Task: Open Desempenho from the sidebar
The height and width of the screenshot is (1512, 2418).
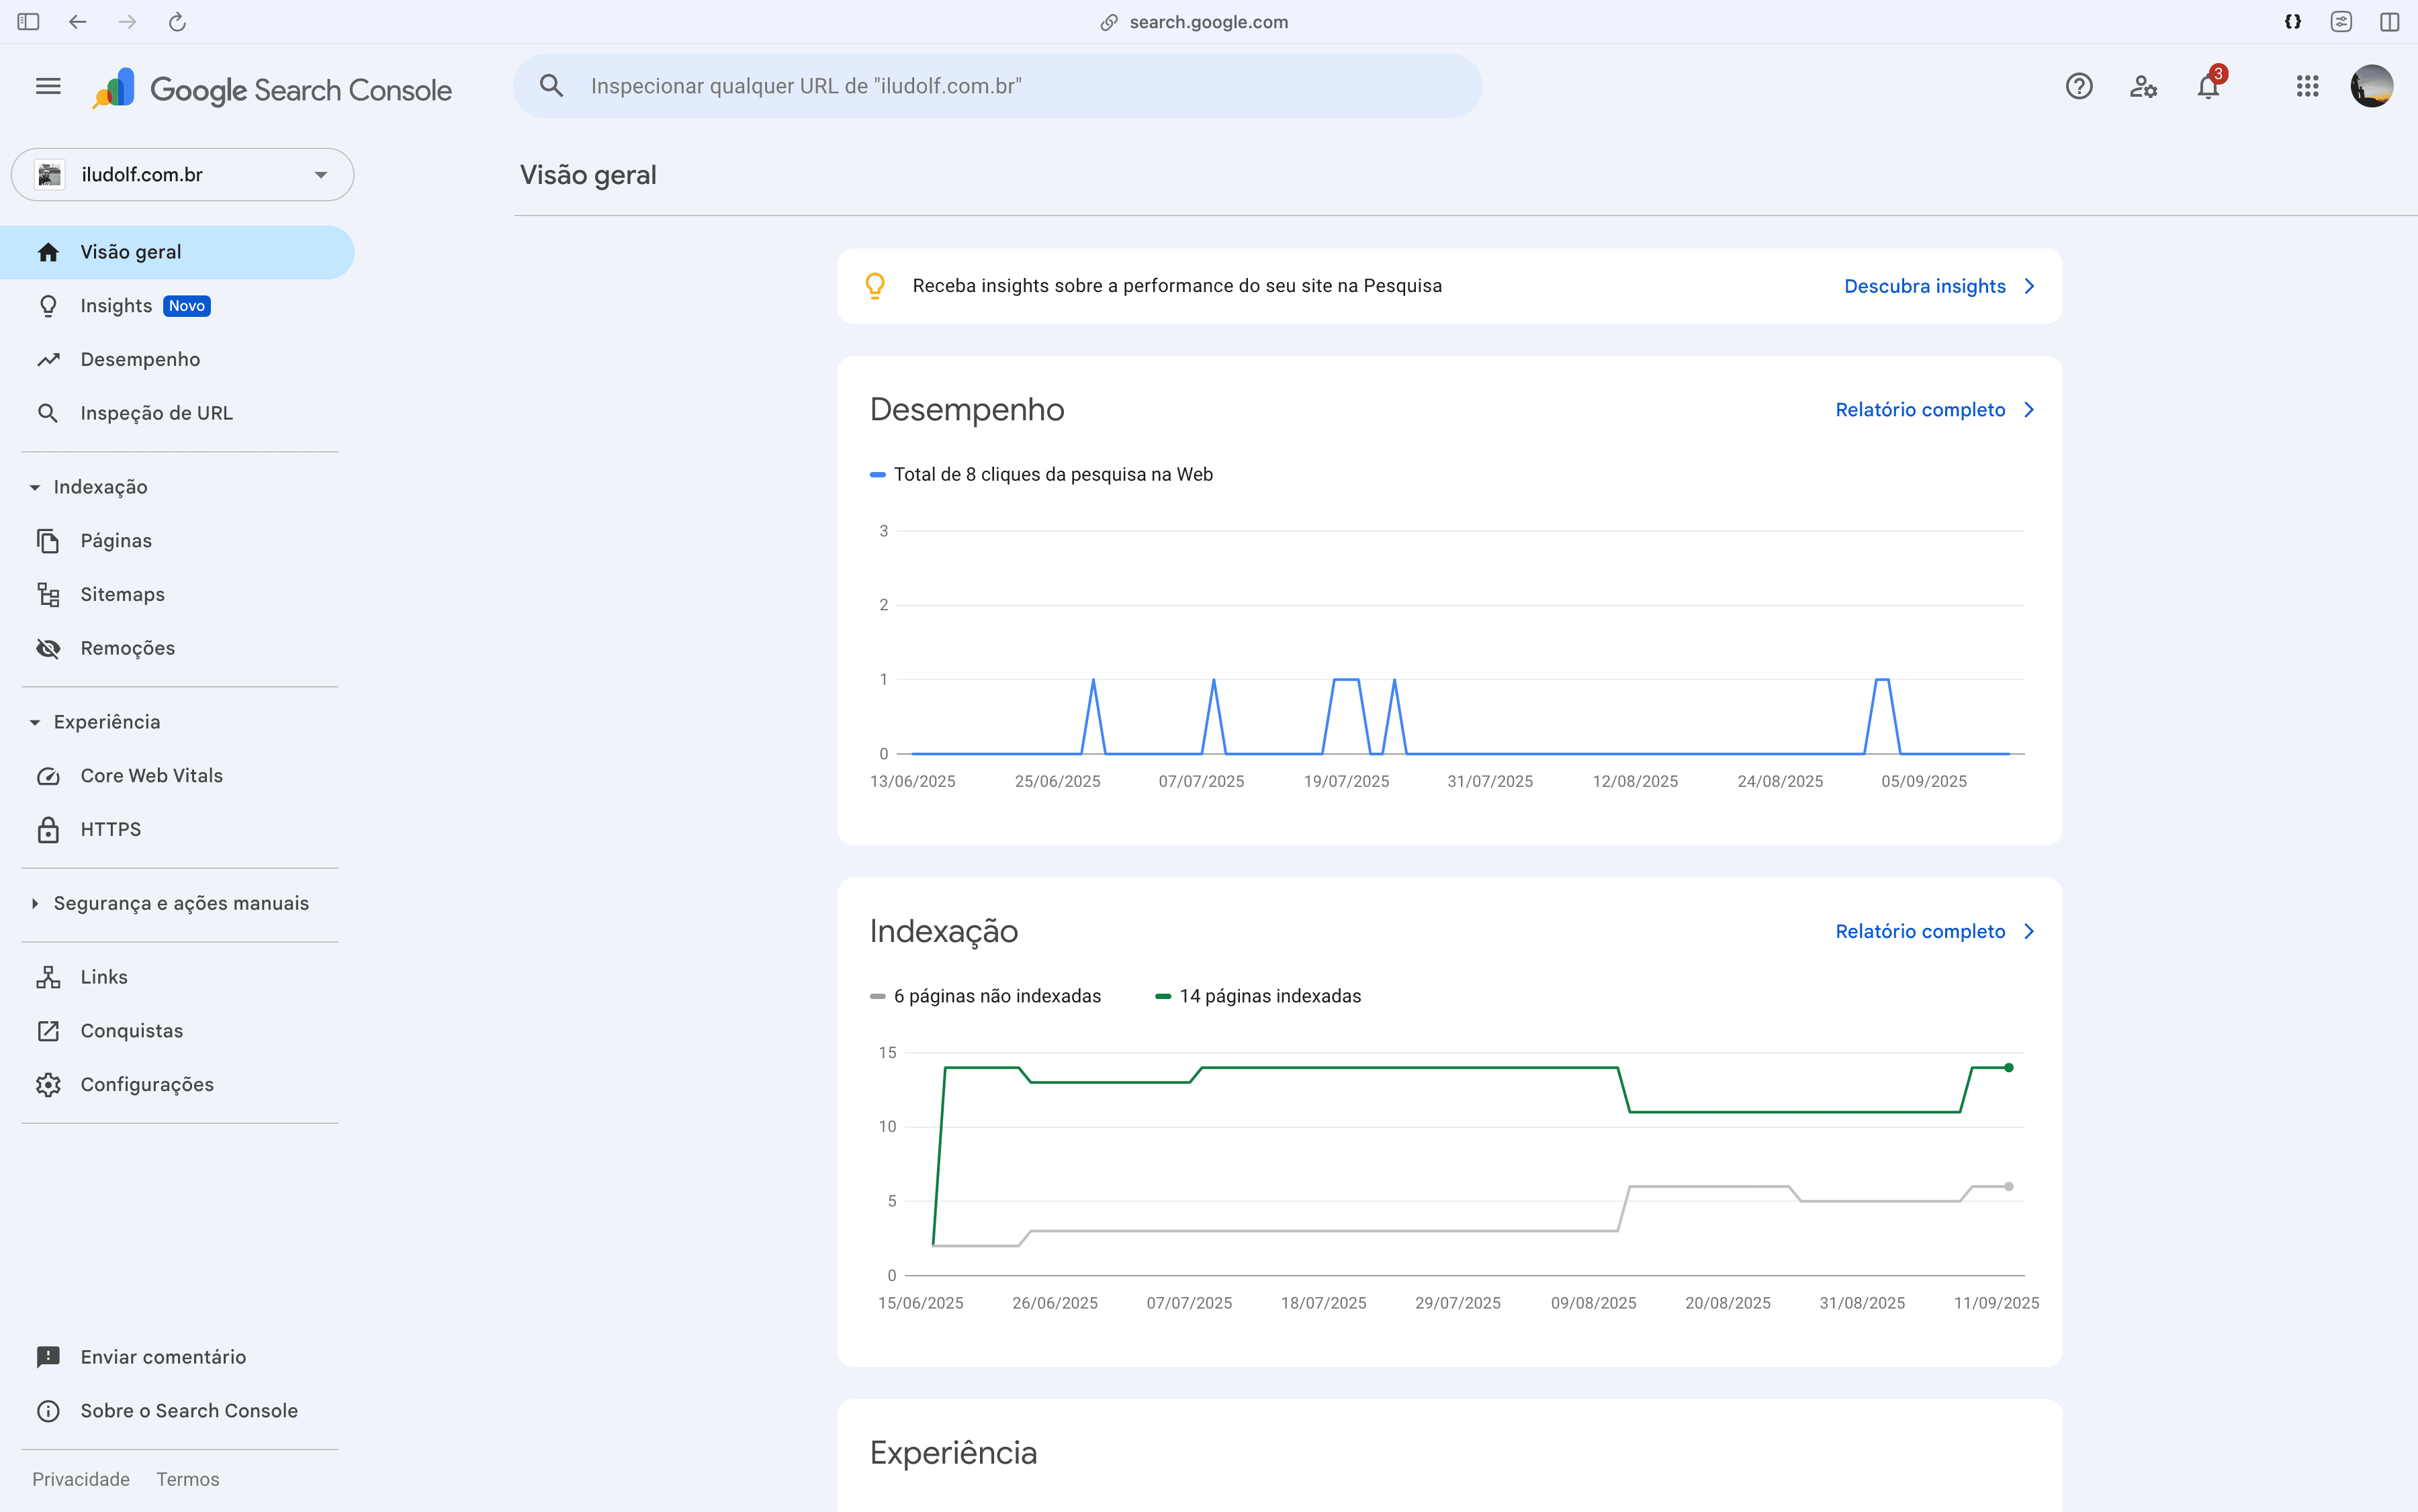Action: click(x=141, y=359)
